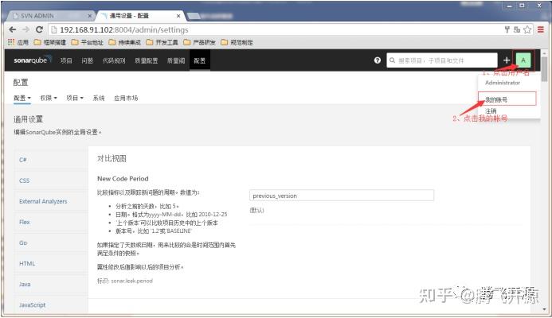The height and width of the screenshot is (318, 552).
Task: Close the 通用设置 - 配置 tab
Action: click(x=178, y=16)
